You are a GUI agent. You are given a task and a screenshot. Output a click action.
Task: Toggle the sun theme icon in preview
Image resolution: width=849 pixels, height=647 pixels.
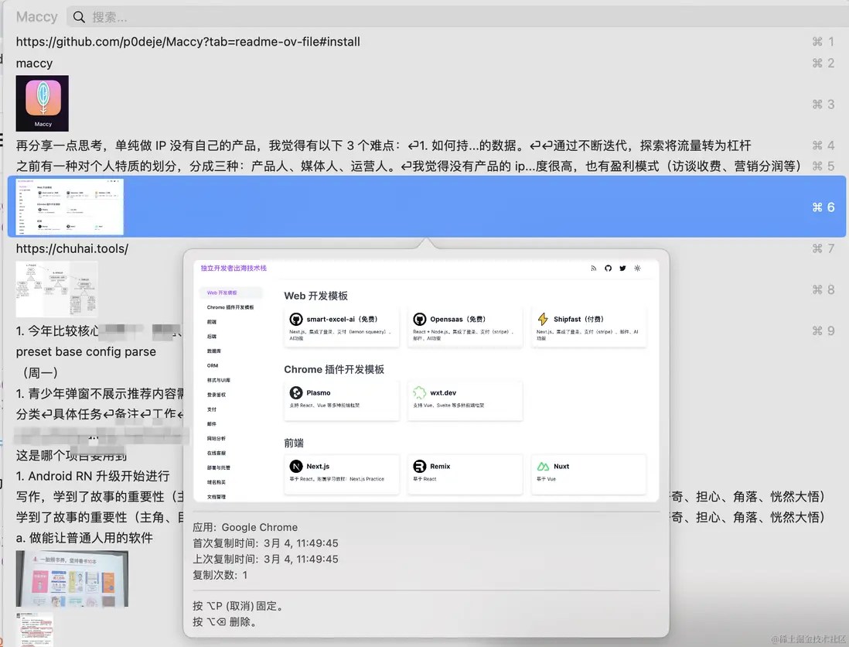pyautogui.click(x=637, y=269)
